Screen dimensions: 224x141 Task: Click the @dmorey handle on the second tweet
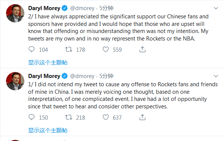coord(82,76)
